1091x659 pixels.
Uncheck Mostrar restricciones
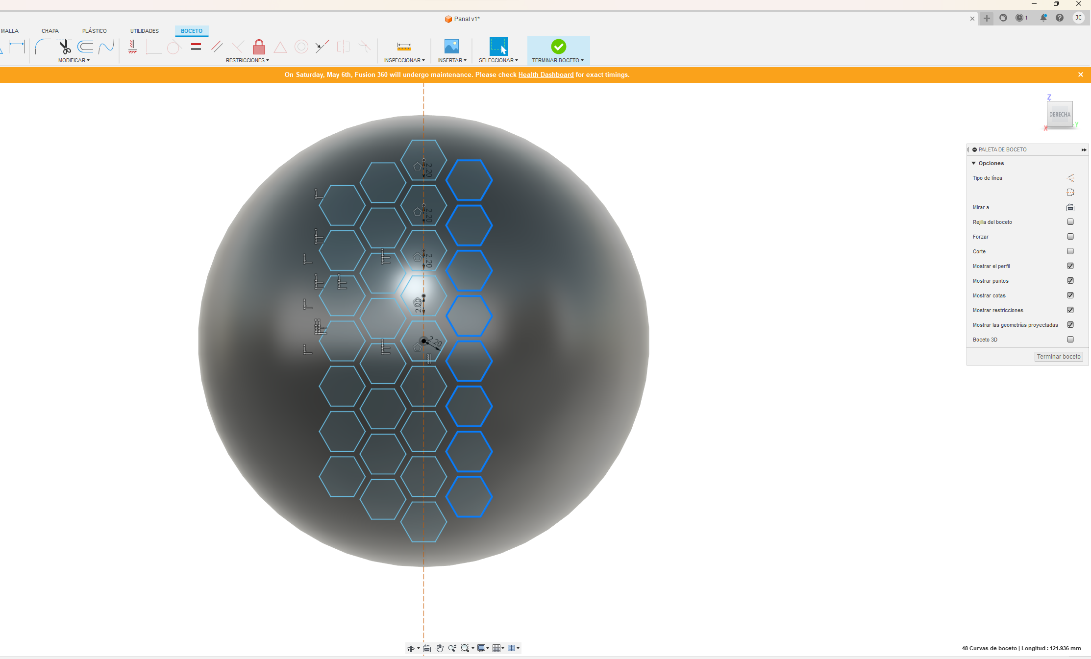tap(1070, 310)
